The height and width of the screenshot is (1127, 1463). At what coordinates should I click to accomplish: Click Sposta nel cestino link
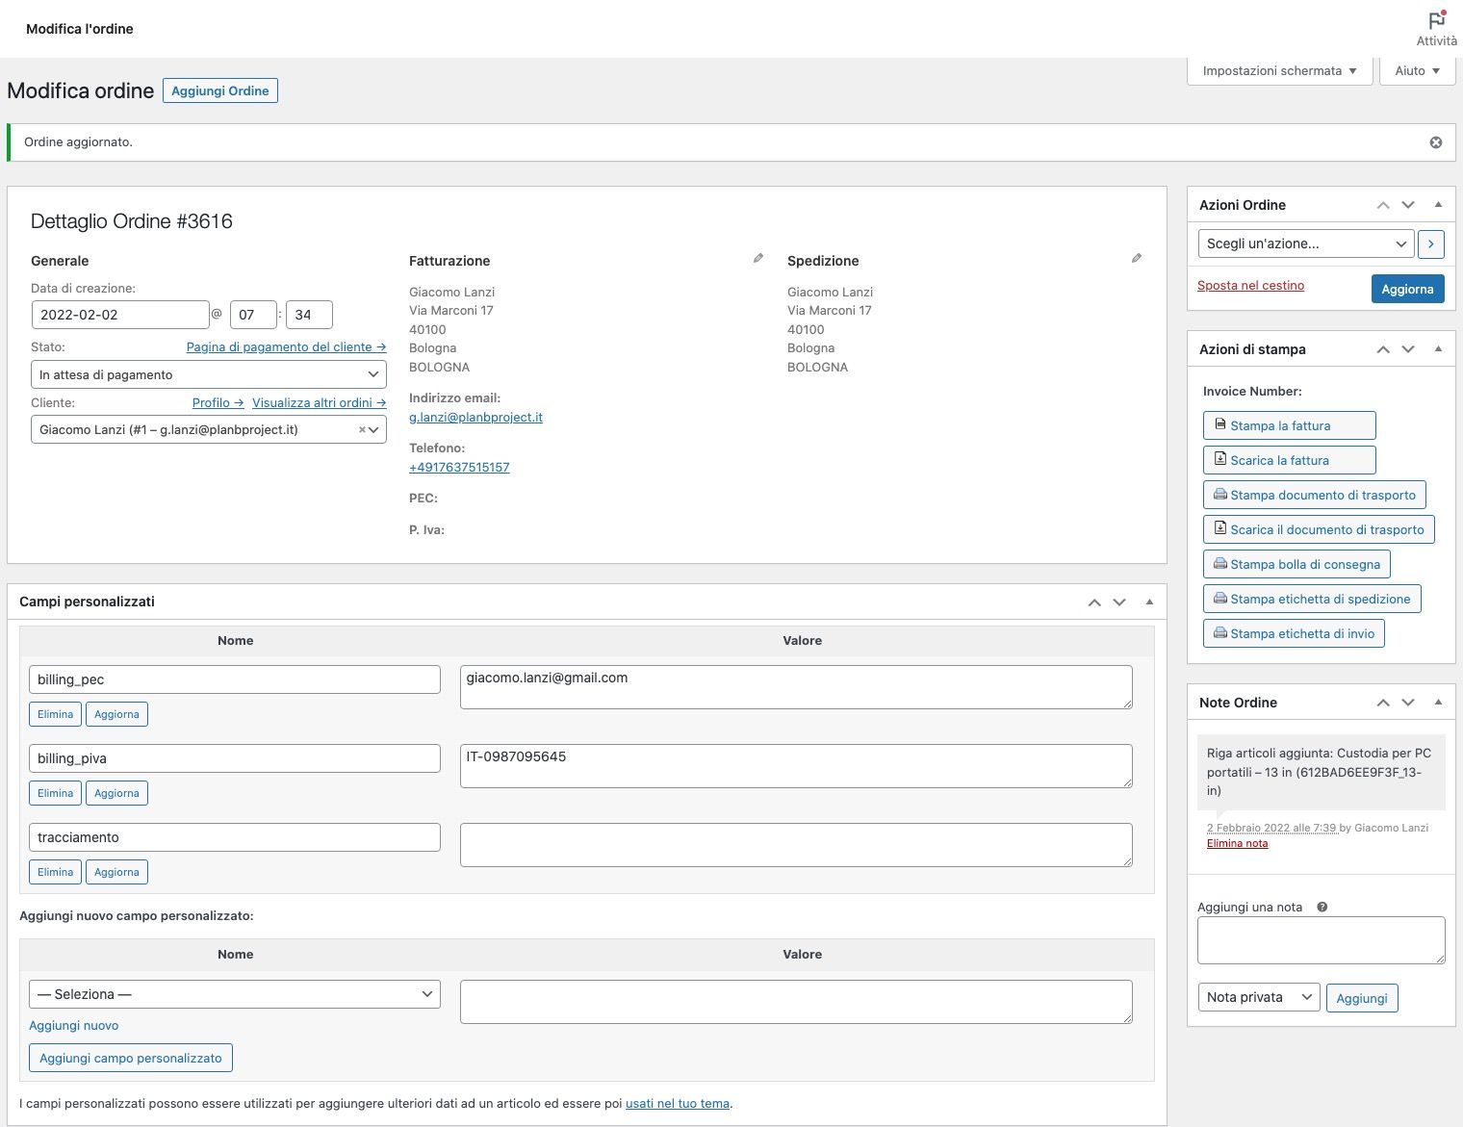pyautogui.click(x=1250, y=286)
